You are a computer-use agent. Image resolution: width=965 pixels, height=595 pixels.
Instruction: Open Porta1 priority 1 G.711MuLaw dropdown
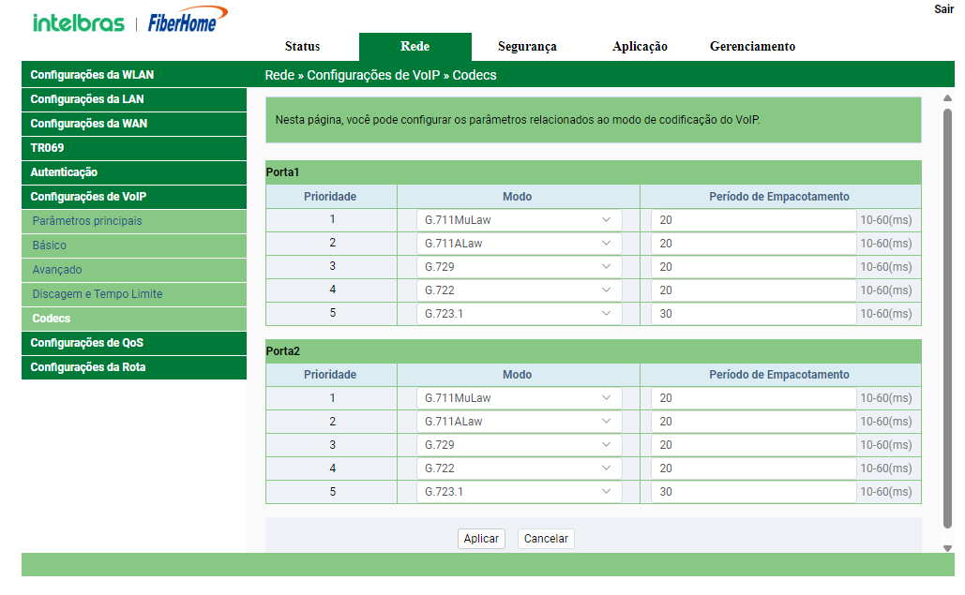519,220
